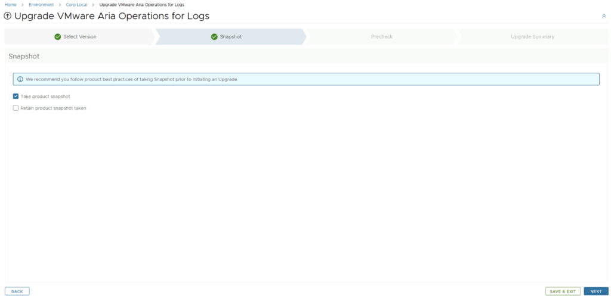611x298 pixels.
Task: Collapse the header using the double chevron
Action: (x=604, y=16)
